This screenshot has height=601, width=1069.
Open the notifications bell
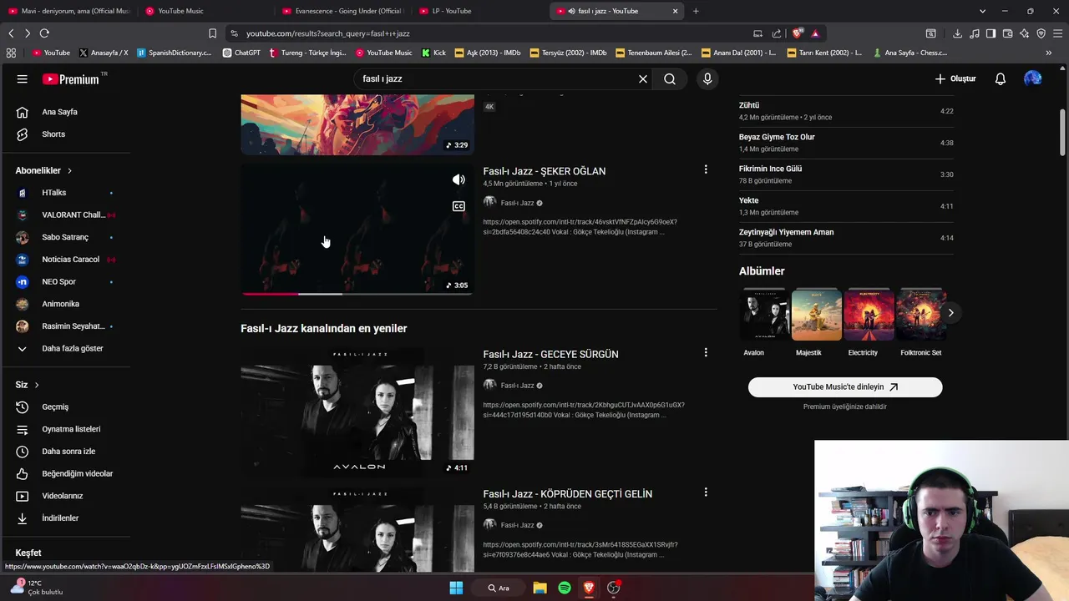[x=1001, y=79]
